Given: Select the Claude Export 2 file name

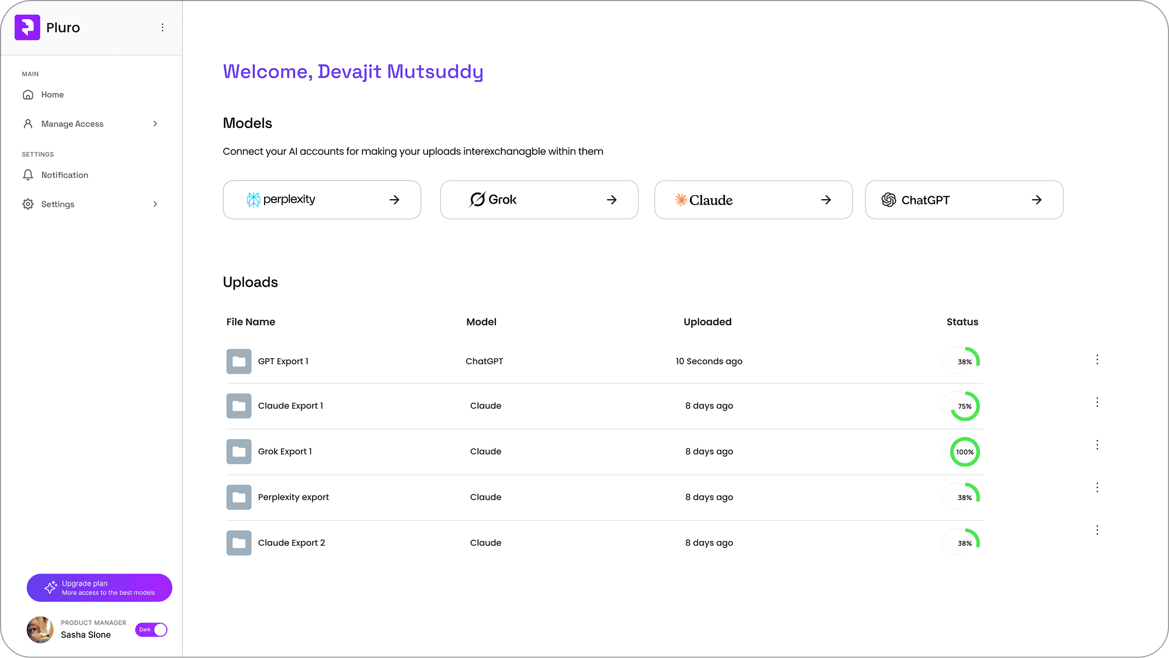Looking at the screenshot, I should 291,542.
